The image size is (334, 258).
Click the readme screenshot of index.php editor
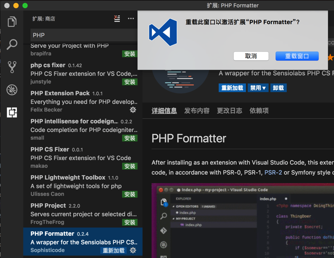point(243,220)
